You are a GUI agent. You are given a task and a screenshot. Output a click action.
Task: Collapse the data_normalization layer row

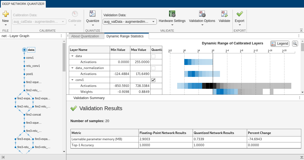coord(72,68)
